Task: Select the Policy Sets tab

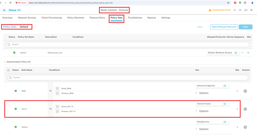Action: pyautogui.click(x=116, y=18)
